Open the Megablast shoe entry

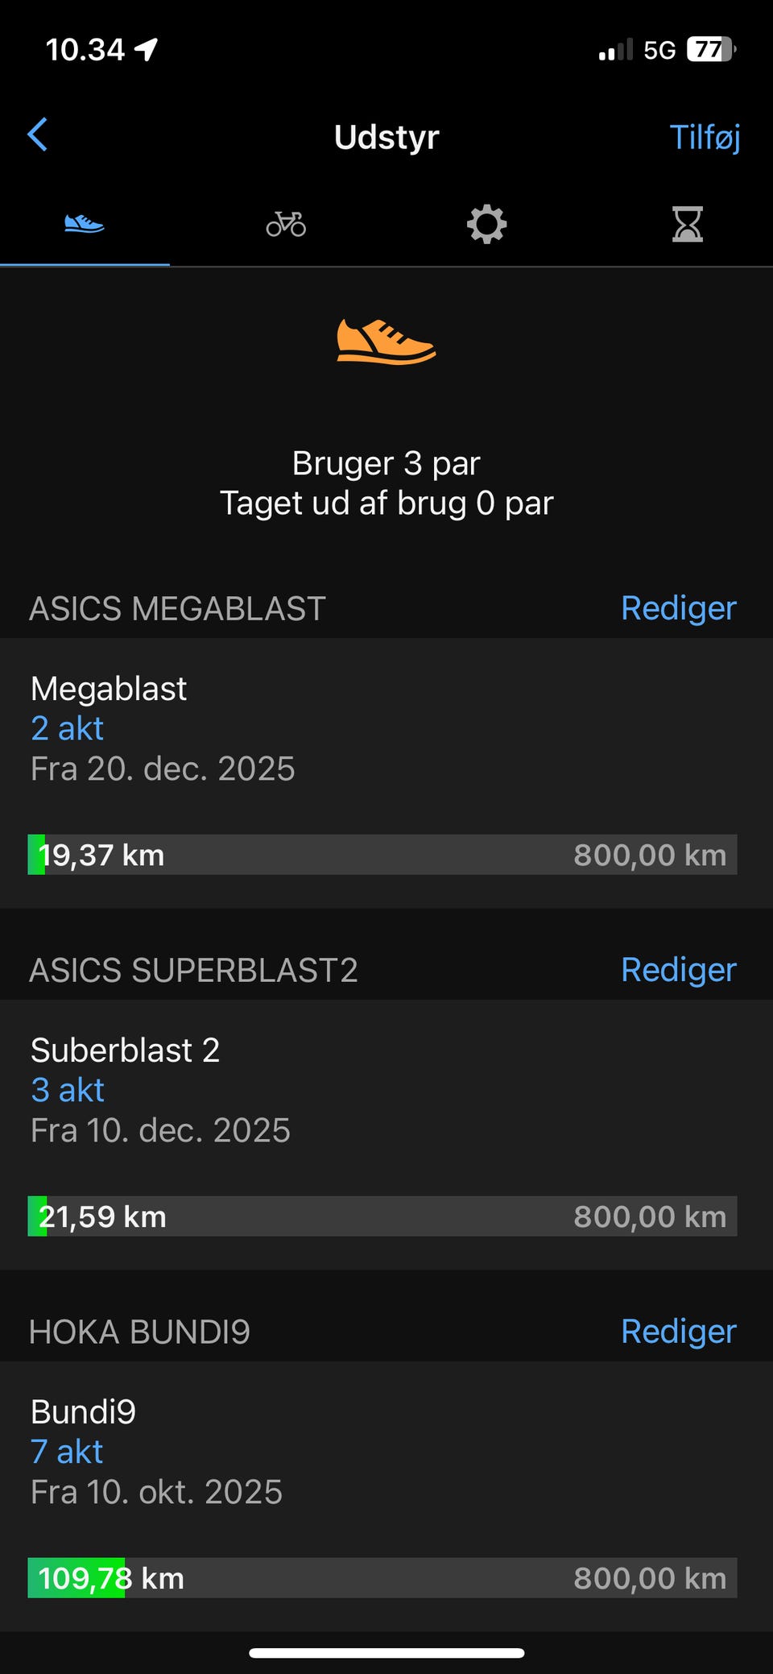click(x=386, y=773)
